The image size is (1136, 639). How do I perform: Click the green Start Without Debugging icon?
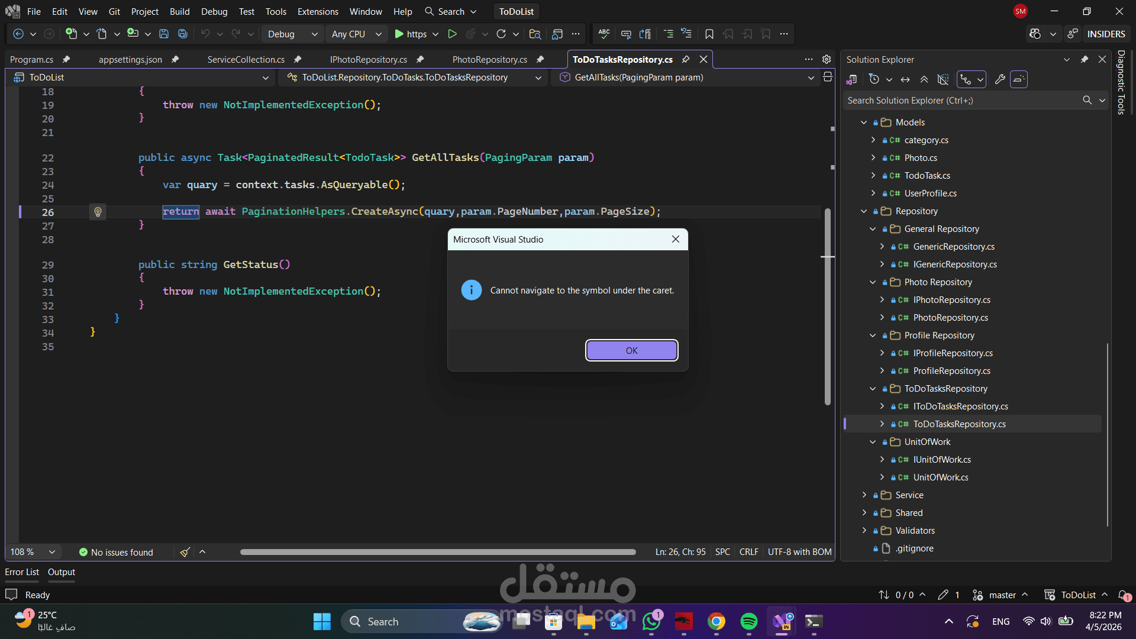pyautogui.click(x=452, y=34)
